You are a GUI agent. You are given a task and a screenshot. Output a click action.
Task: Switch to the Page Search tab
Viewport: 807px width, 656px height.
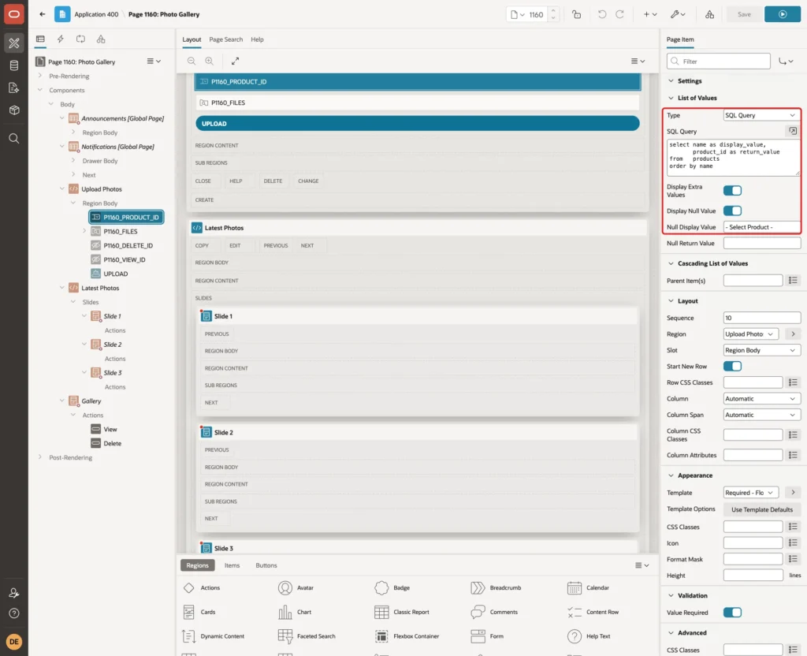225,39
